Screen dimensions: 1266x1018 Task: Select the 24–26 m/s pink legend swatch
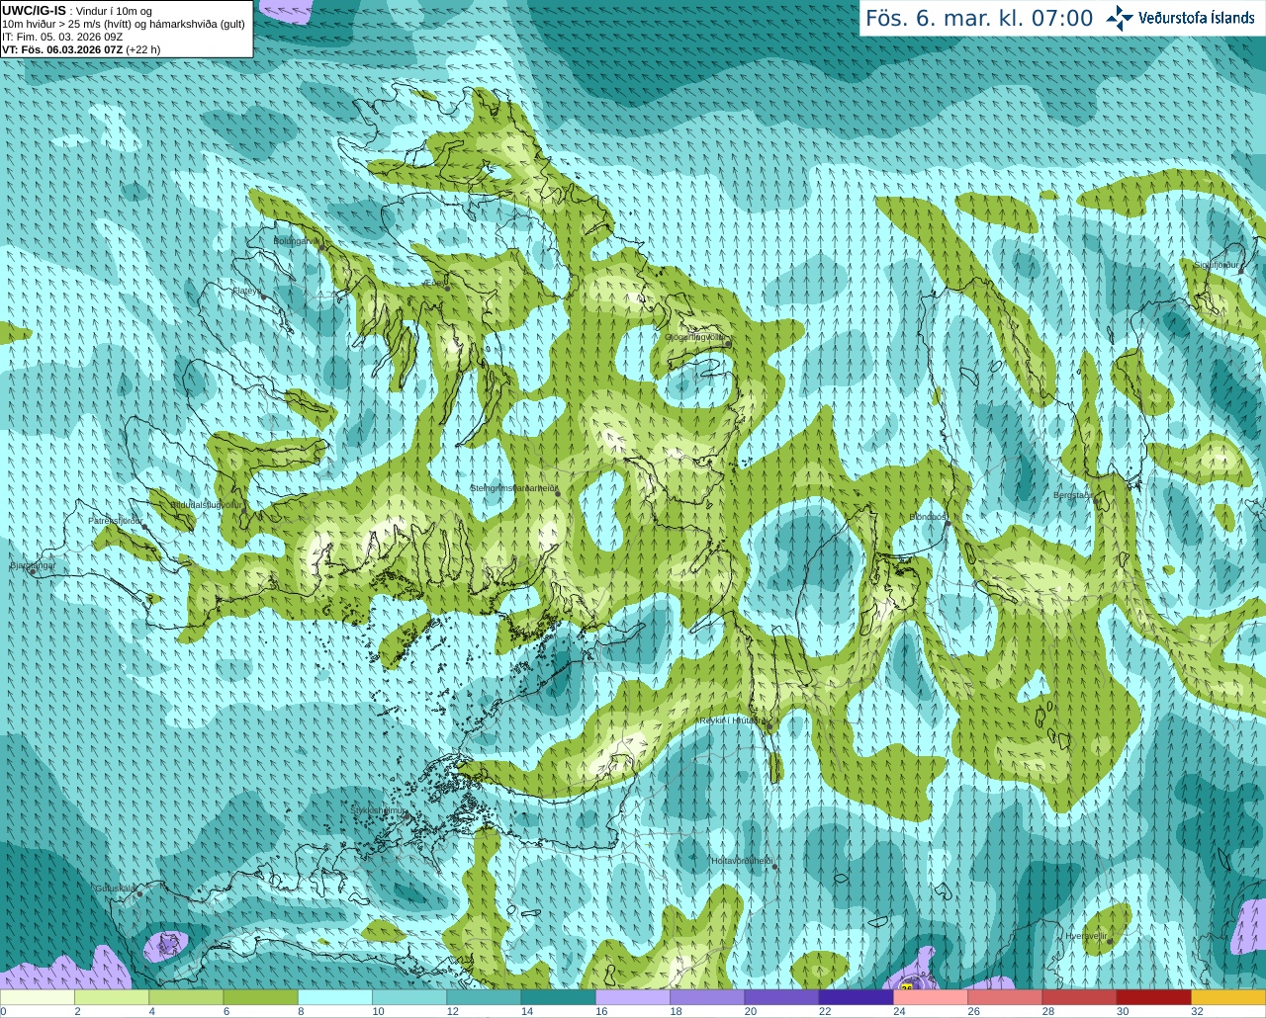tap(931, 997)
